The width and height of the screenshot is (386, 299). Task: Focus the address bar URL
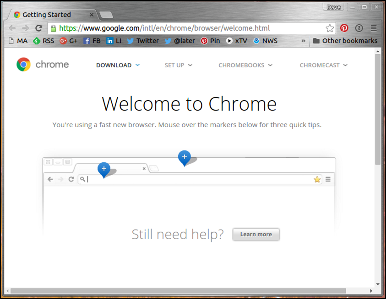[164, 28]
